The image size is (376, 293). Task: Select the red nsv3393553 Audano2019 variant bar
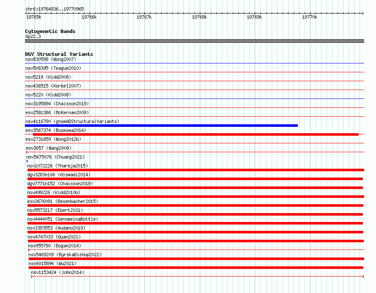coord(196,232)
